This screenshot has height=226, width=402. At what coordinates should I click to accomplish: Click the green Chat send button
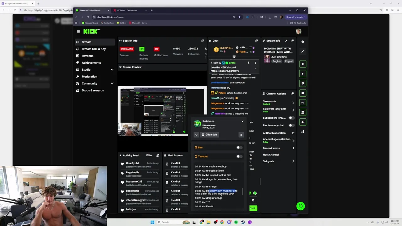[253, 208]
